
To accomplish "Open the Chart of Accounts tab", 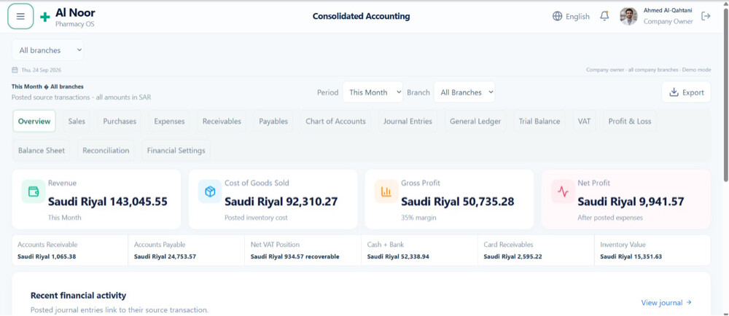I will pos(335,121).
